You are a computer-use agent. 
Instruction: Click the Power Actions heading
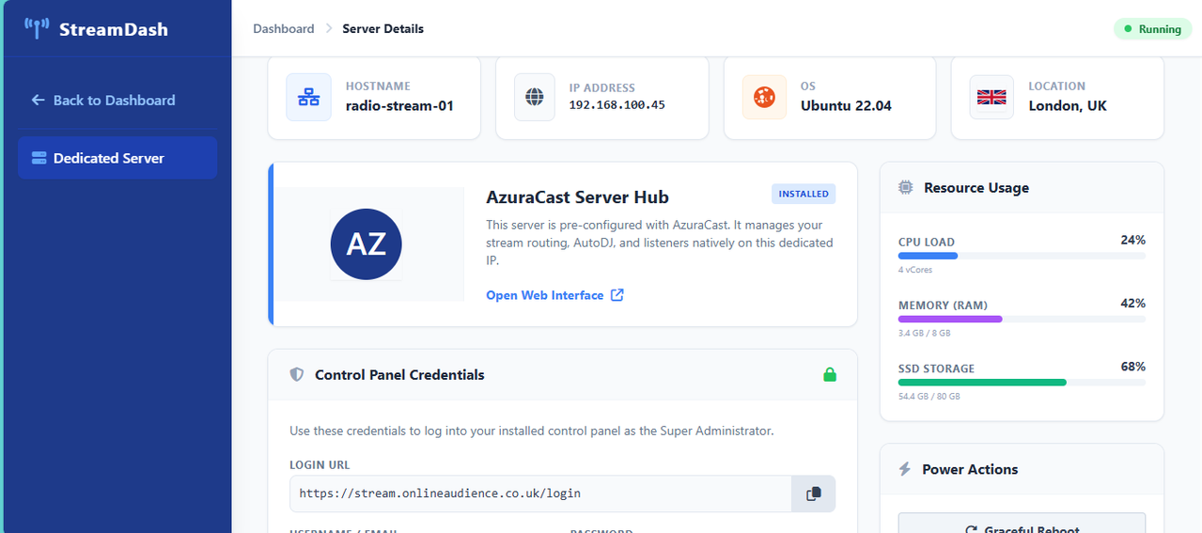coord(970,469)
